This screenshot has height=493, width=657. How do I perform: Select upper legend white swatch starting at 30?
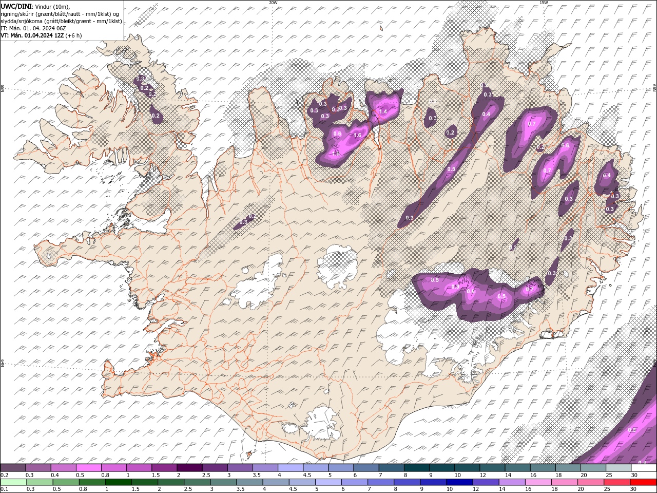coord(644,468)
